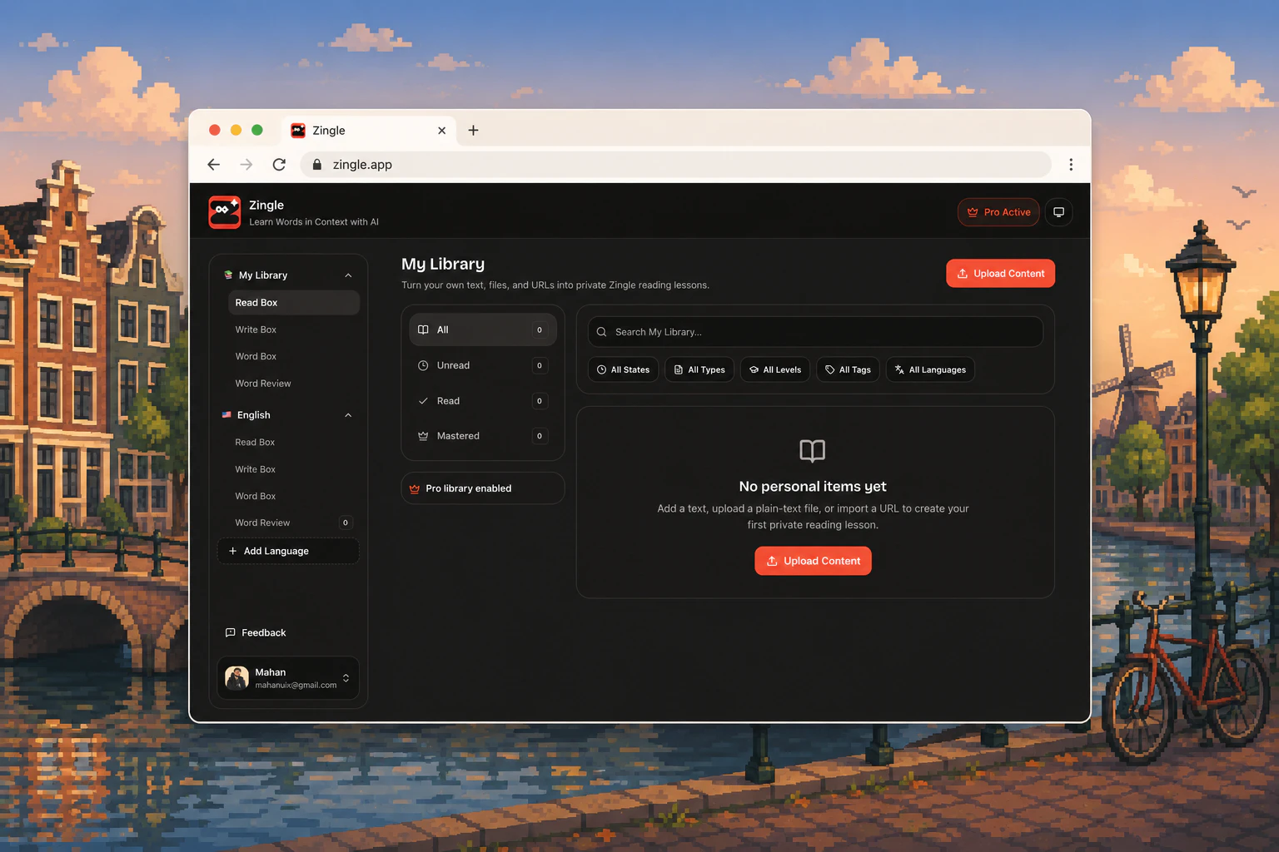Click the clock icon next to Unread
The width and height of the screenshot is (1279, 852).
point(423,365)
